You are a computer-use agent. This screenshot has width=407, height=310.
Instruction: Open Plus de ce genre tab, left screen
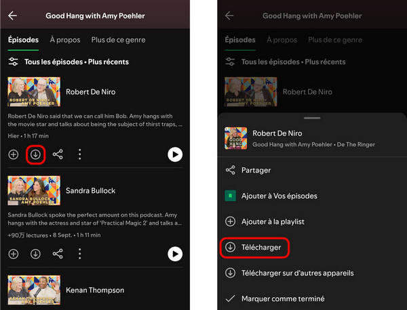coord(118,40)
